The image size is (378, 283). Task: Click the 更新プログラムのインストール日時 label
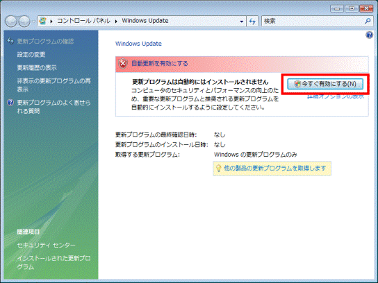(x=161, y=144)
